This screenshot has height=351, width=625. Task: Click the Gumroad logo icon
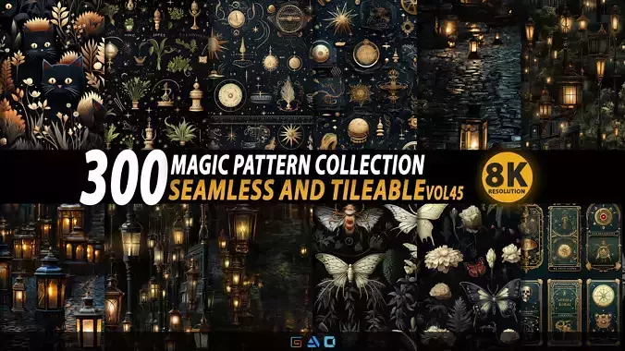tap(296, 342)
